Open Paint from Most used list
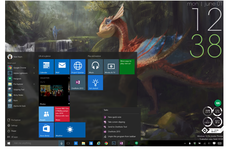The image size is (226, 150). click(21, 101)
